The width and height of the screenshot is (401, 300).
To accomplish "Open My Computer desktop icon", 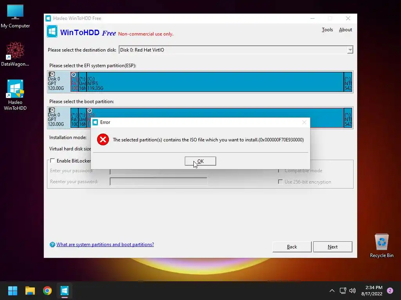I will click(x=15, y=16).
